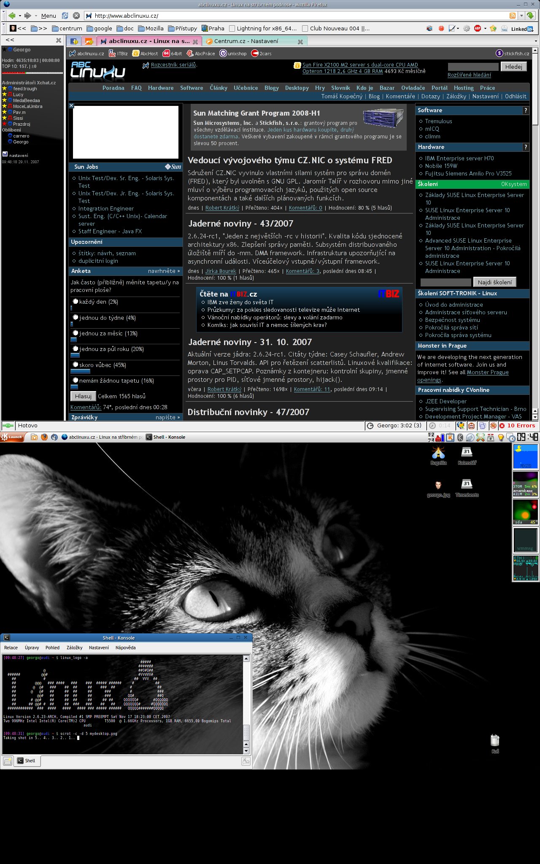Click Poradna in the site navigation bar
Viewport: 540px width, 864px height.
tap(113, 88)
